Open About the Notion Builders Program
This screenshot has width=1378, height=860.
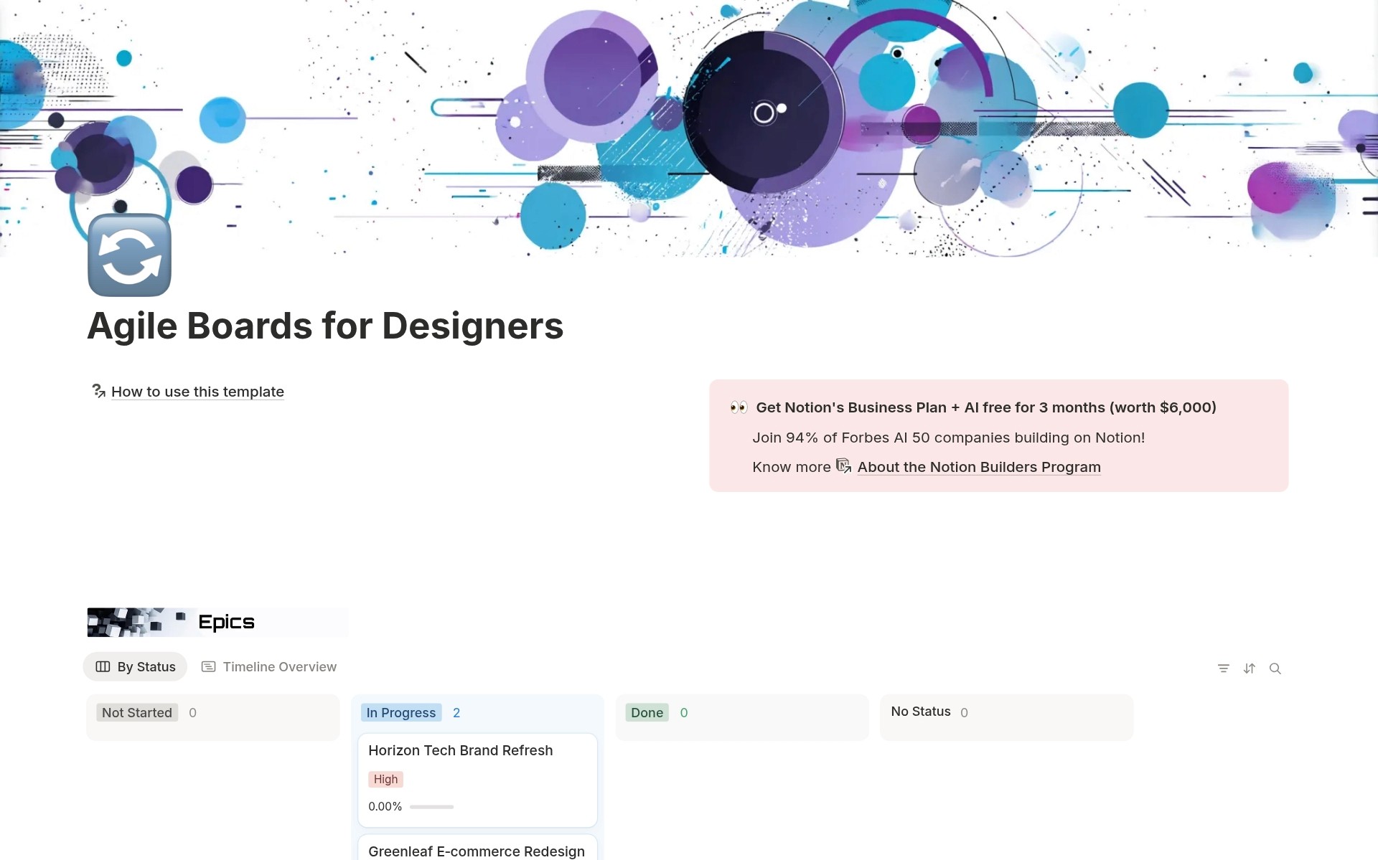tap(978, 467)
